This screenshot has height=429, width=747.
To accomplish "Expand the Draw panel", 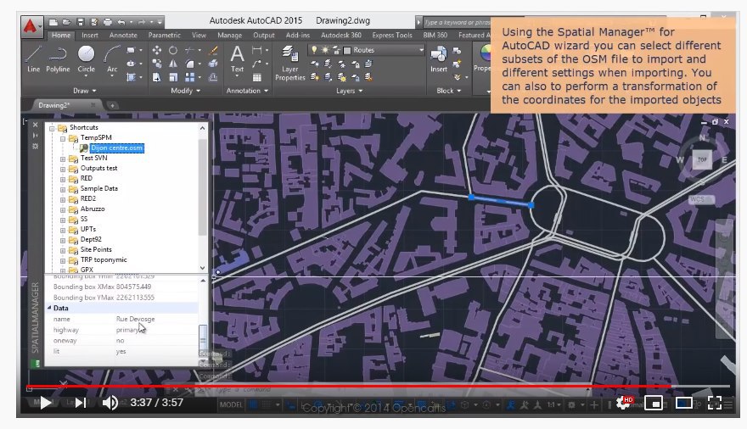I will 85,91.
